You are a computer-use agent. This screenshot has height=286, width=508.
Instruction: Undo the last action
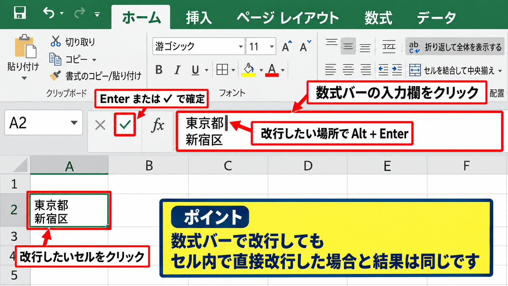(x=49, y=13)
